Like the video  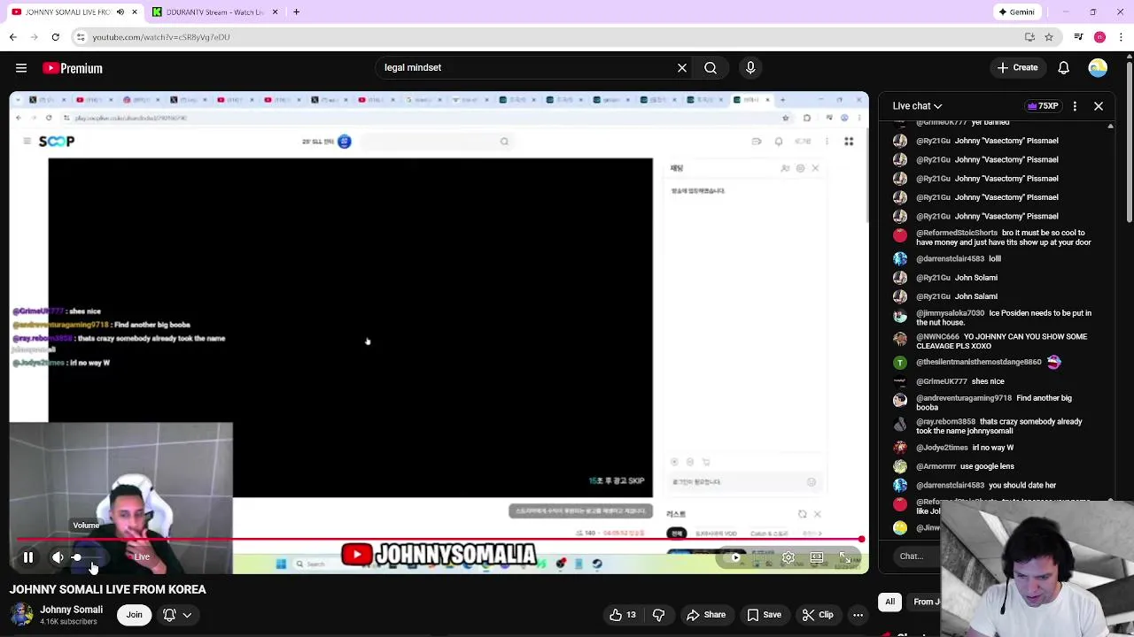click(x=623, y=615)
